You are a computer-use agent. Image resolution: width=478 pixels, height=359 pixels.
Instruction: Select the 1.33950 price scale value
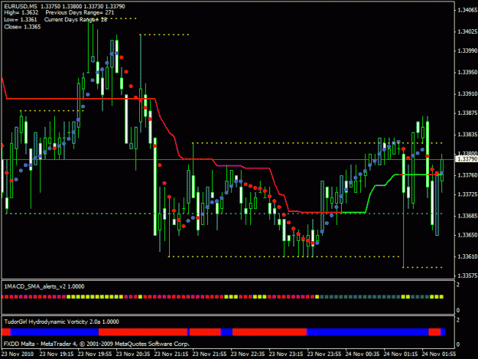pos(467,72)
